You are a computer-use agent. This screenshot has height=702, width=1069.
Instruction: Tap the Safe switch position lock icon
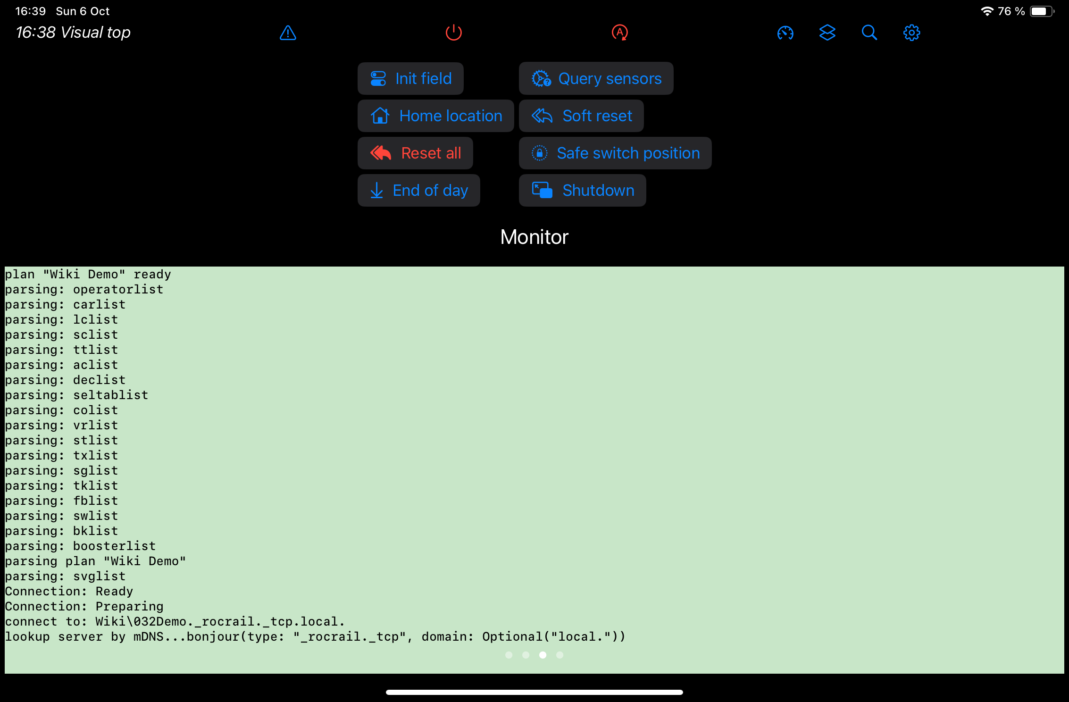[539, 153]
